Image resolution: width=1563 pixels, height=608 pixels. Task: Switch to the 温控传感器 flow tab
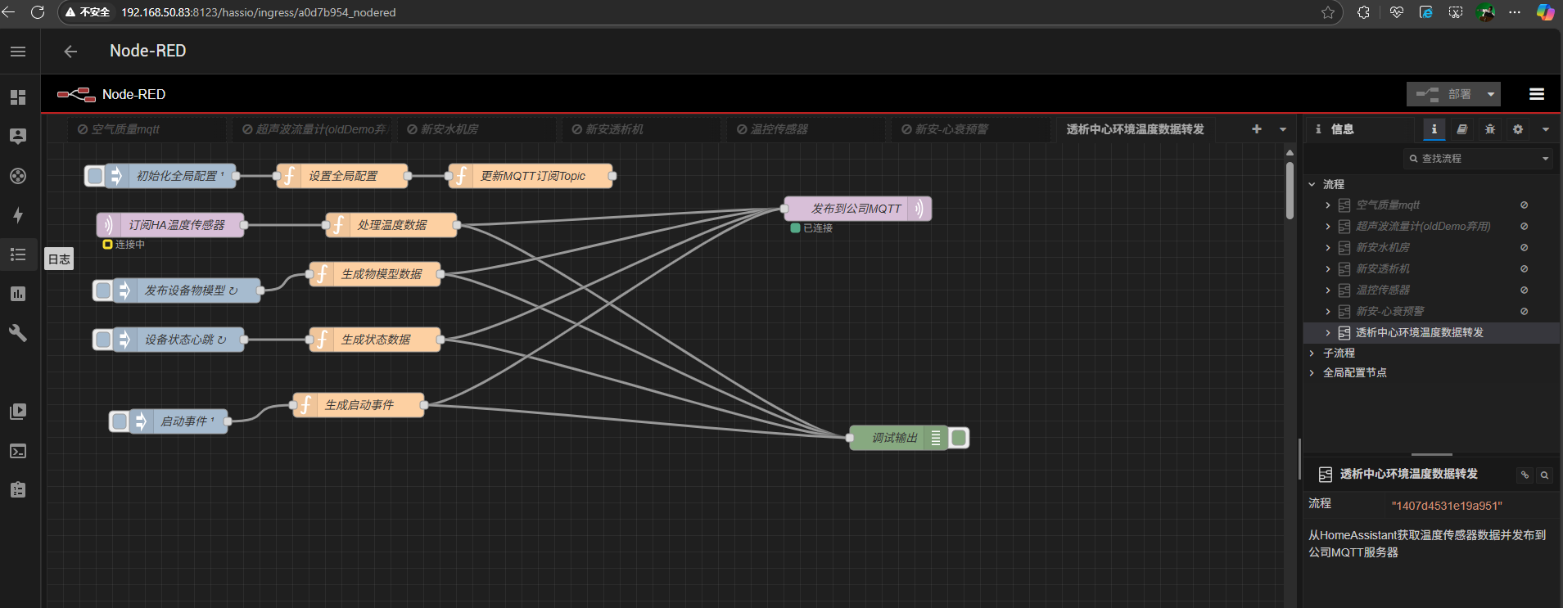coord(779,129)
